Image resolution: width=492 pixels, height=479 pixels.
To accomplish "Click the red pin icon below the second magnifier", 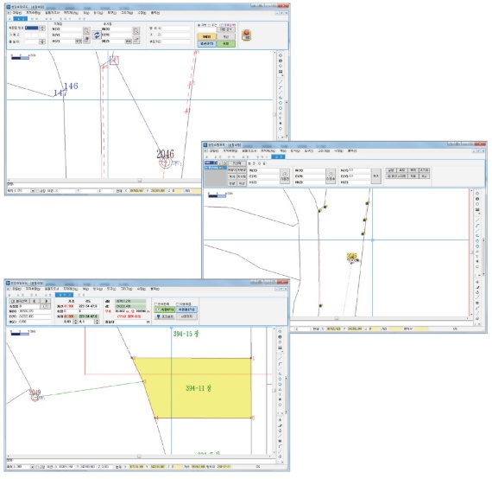I will pos(136,40).
